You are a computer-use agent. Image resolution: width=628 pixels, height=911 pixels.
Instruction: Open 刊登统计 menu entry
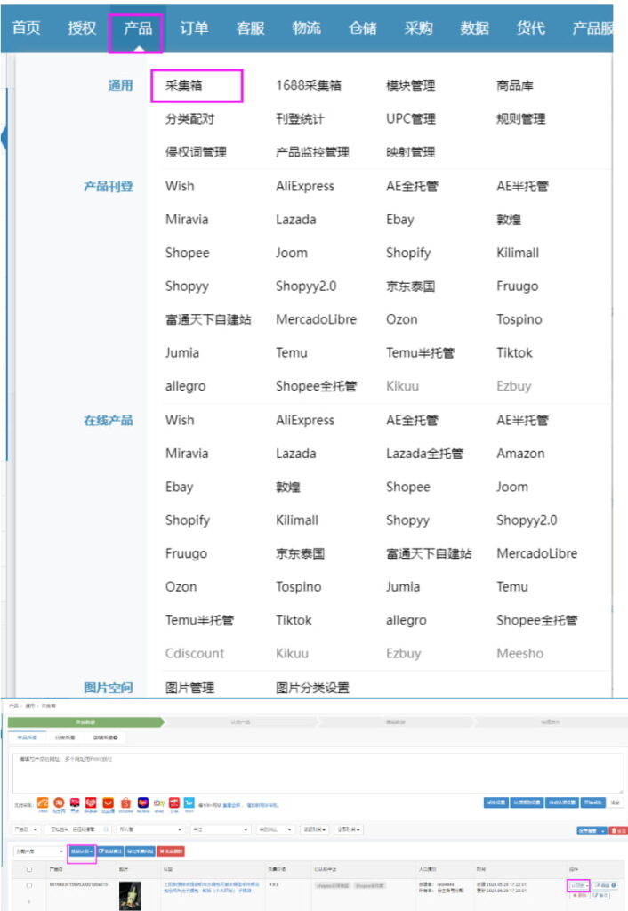coord(301,118)
